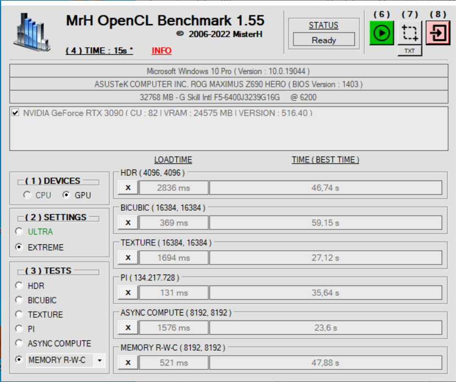Viewport: 456px width, 382px height.
Task: Select the HDR test radio button
Action: pyautogui.click(x=19, y=285)
